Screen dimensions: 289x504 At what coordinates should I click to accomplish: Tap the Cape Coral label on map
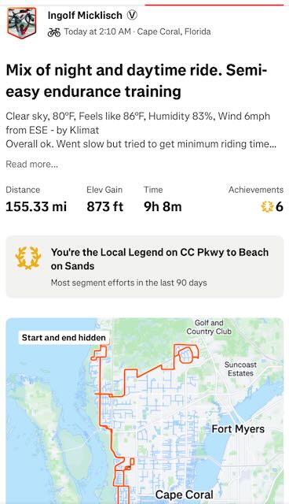[x=185, y=495]
